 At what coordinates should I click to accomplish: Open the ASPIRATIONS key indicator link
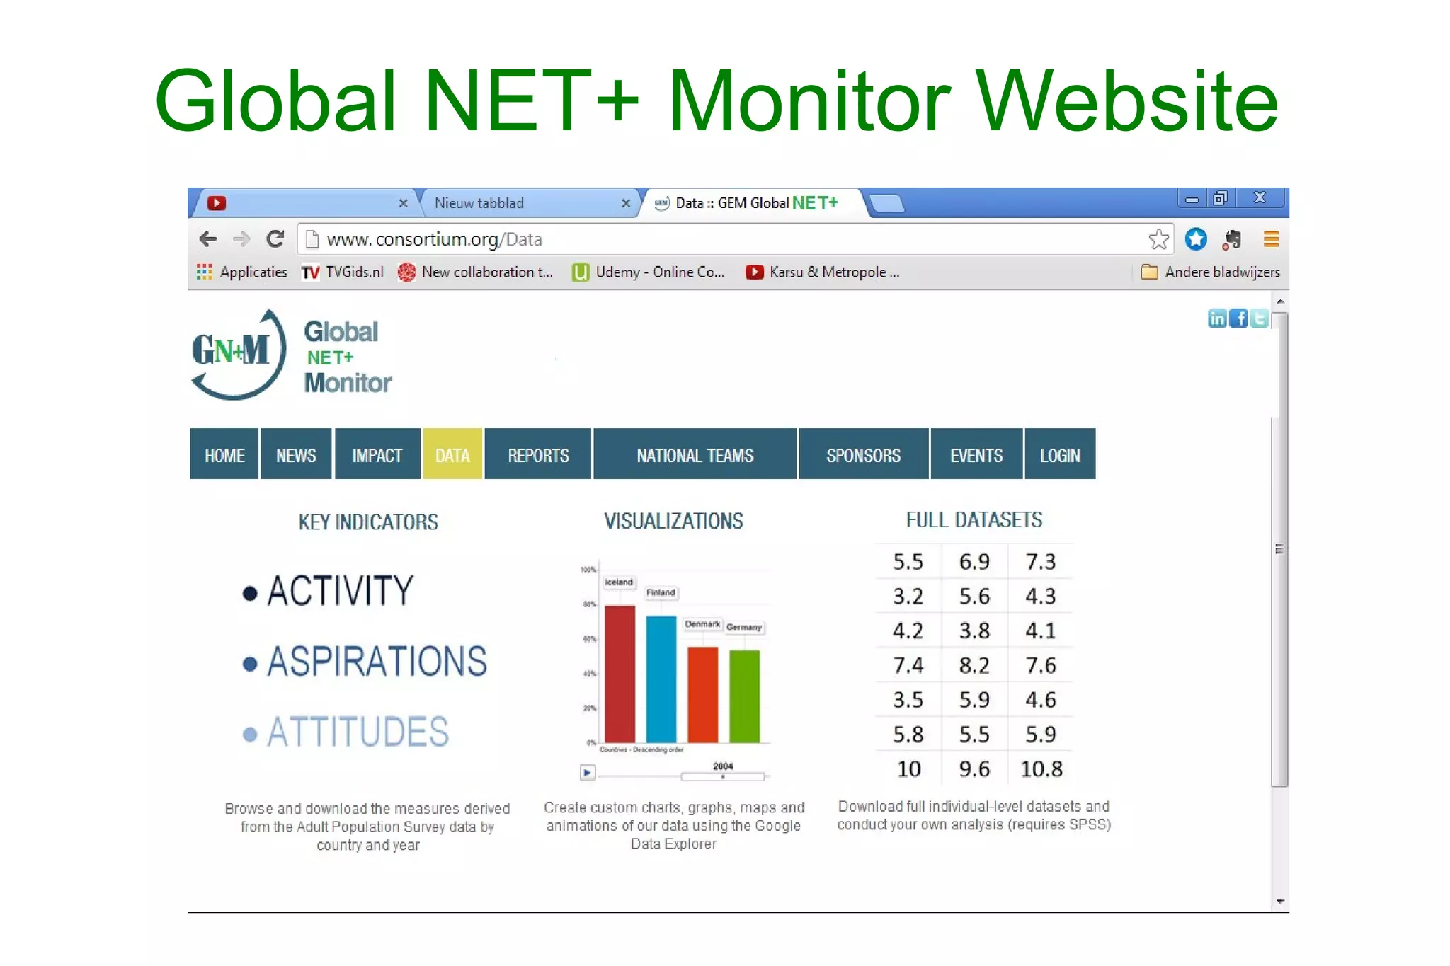click(x=376, y=662)
